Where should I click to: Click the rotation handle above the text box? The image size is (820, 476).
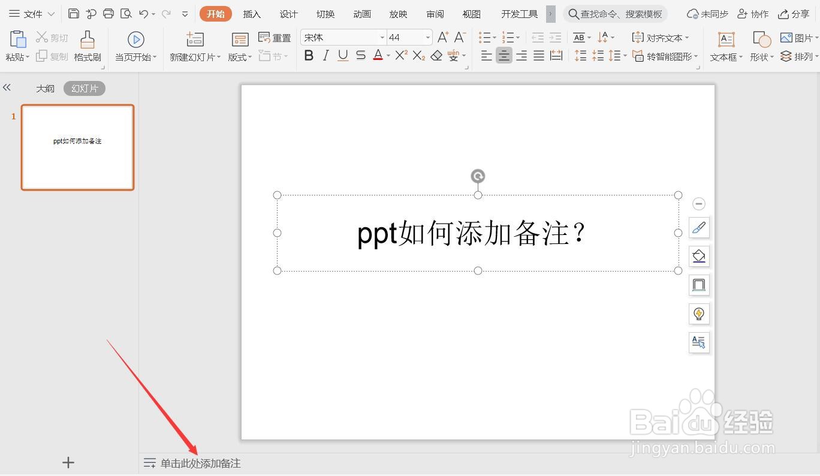click(478, 176)
